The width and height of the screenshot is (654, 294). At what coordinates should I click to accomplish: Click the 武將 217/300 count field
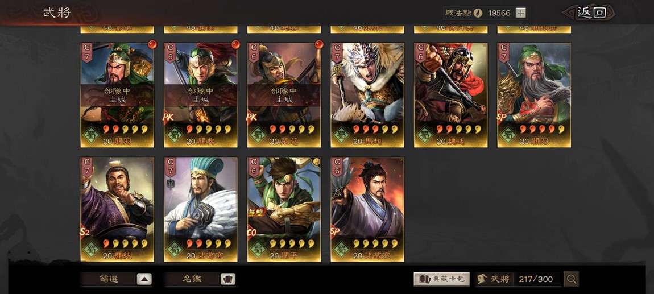click(x=519, y=279)
